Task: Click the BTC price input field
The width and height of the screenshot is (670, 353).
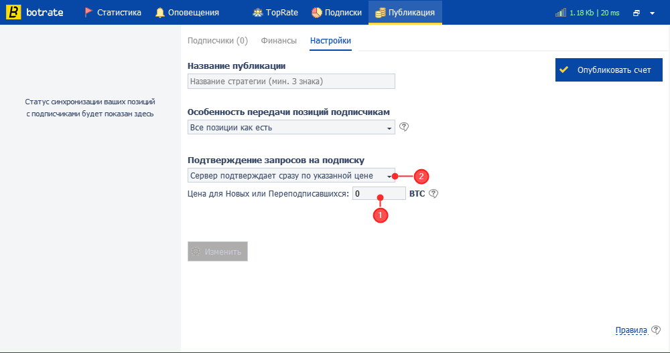Action: click(x=379, y=194)
